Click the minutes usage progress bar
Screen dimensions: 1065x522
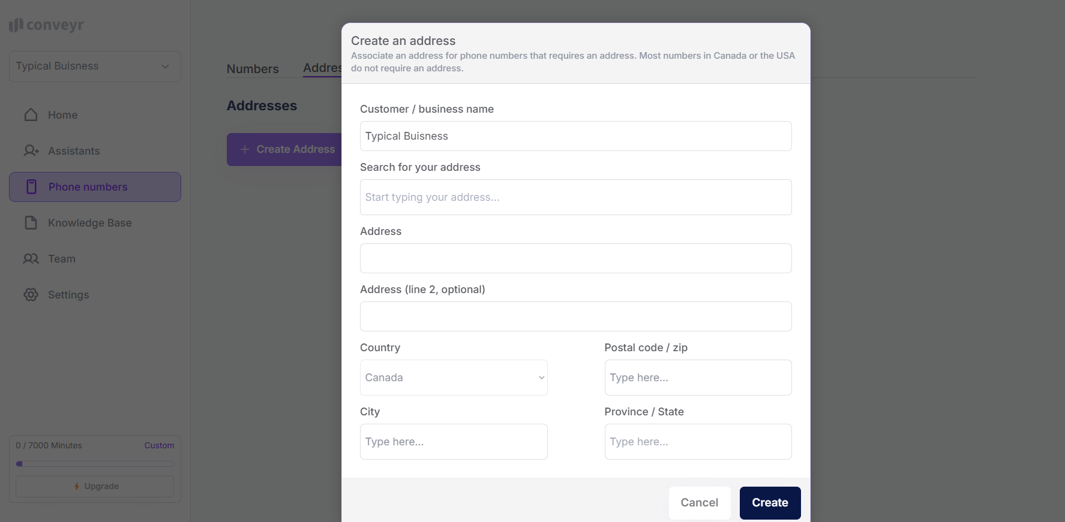pos(95,464)
